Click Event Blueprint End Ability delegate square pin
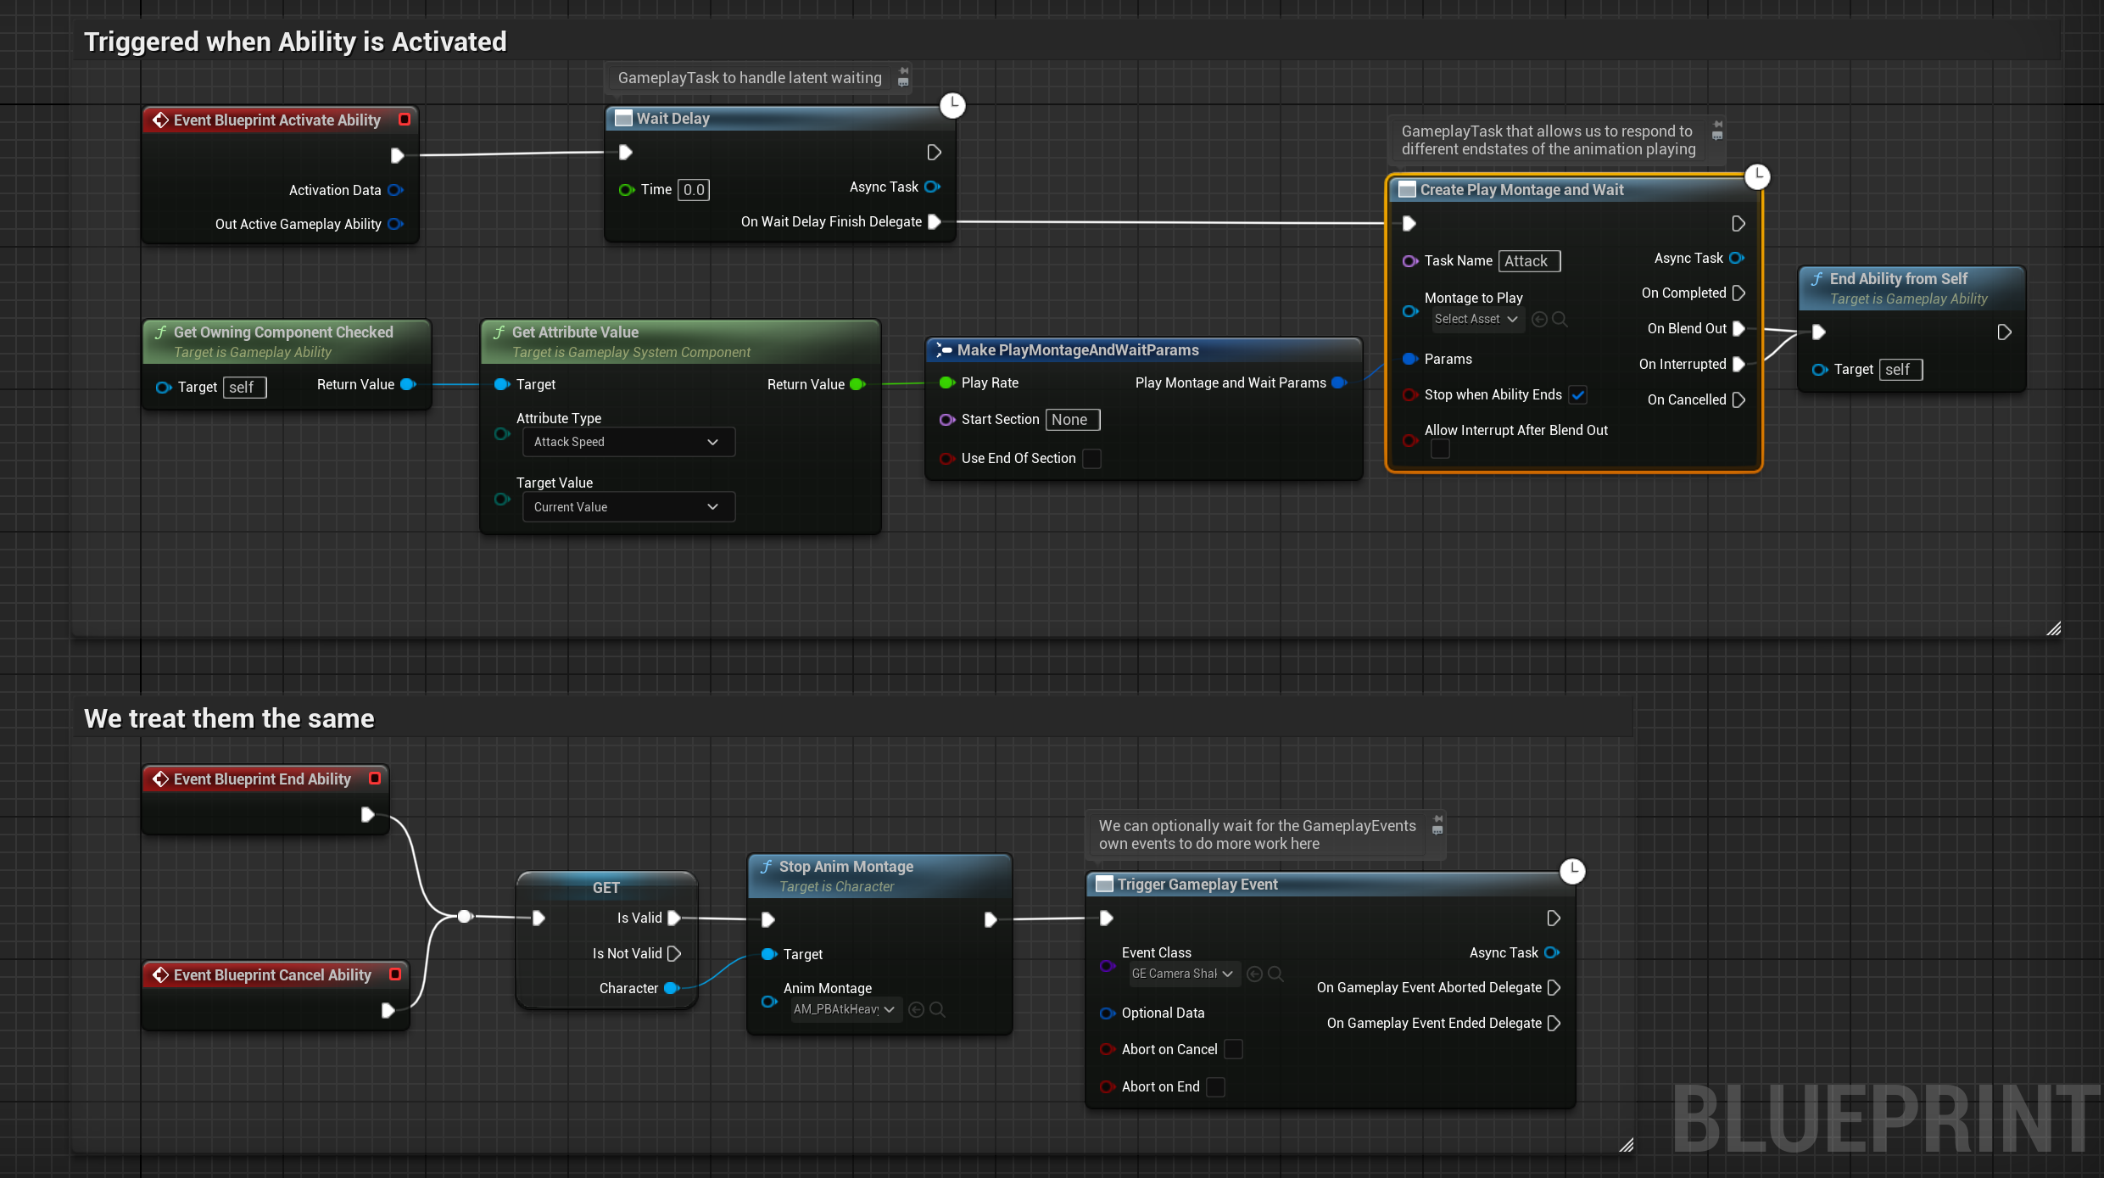Viewport: 2104px width, 1178px height. click(375, 779)
